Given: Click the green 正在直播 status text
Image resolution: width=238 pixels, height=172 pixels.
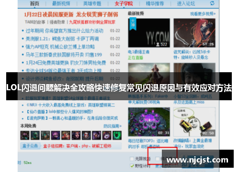Looking at the screenshot, I should click(x=136, y=57).
